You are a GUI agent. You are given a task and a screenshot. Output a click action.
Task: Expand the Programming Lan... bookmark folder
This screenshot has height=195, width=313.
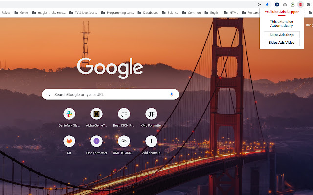click(x=117, y=13)
